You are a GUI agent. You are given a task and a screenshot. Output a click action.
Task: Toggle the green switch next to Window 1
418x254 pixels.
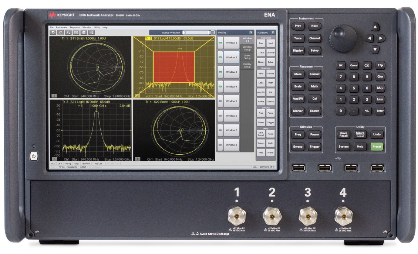[221, 42]
